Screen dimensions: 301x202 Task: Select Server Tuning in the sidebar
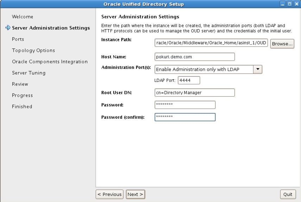point(29,73)
